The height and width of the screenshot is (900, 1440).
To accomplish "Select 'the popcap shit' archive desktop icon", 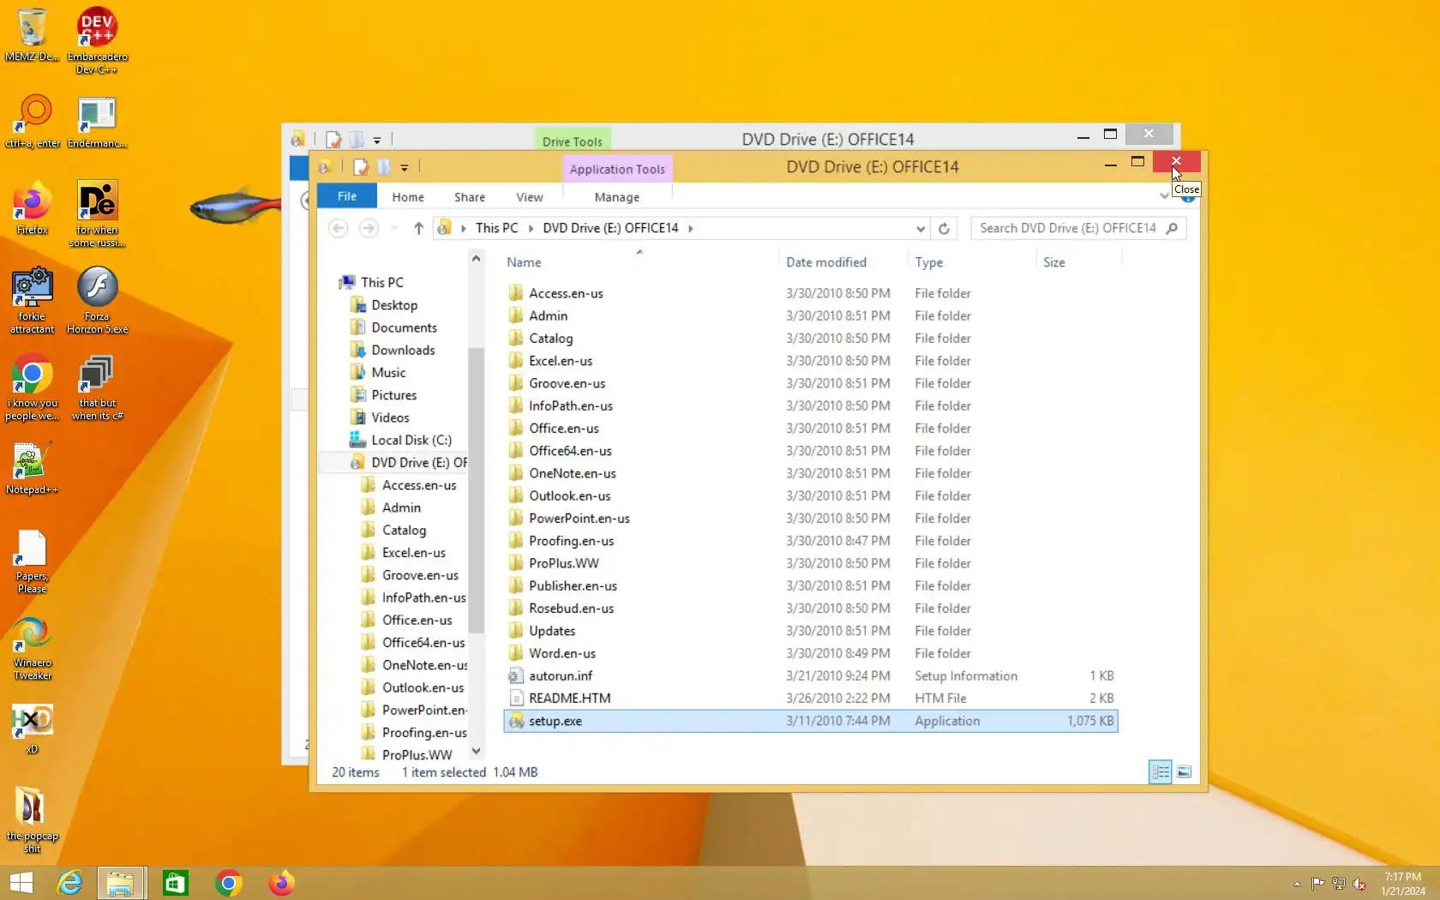I will coord(33,820).
